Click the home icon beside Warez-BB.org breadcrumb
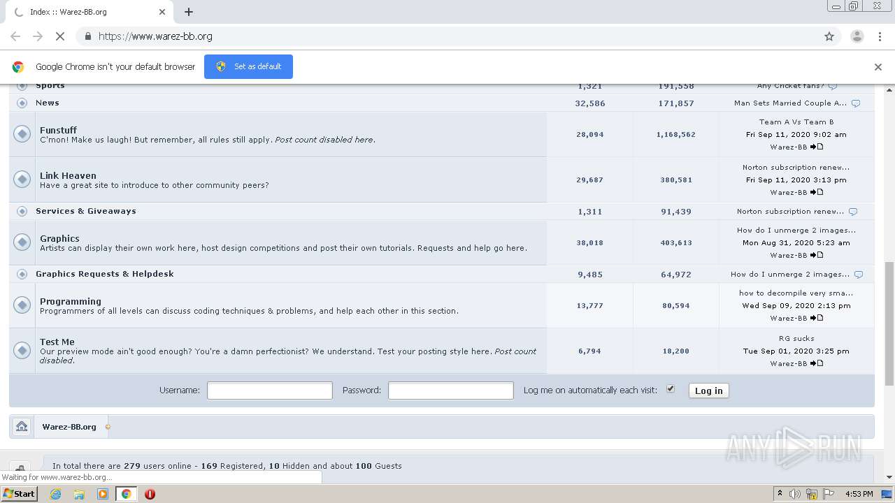The width and height of the screenshot is (895, 503). coord(22,426)
